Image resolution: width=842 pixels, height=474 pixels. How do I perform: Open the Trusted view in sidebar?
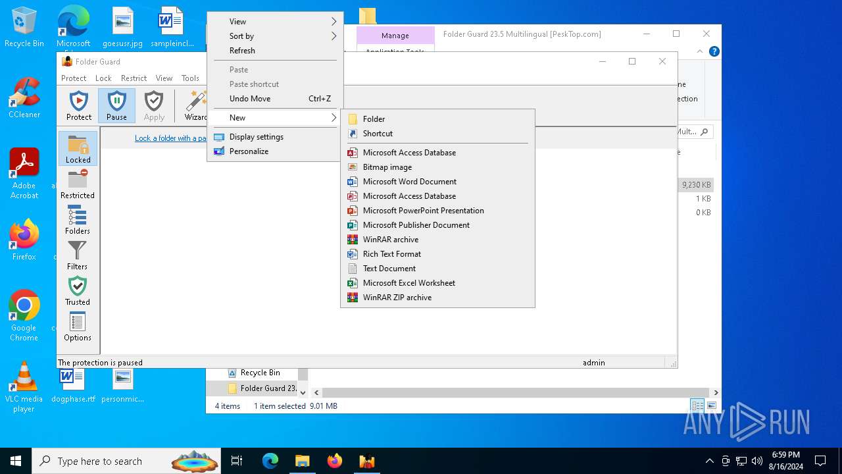78,290
